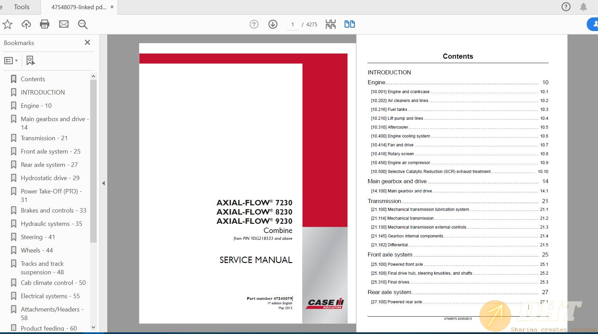Click the SERVICE MANUAL title text
Screen dimensions: 598x334
tap(256, 260)
